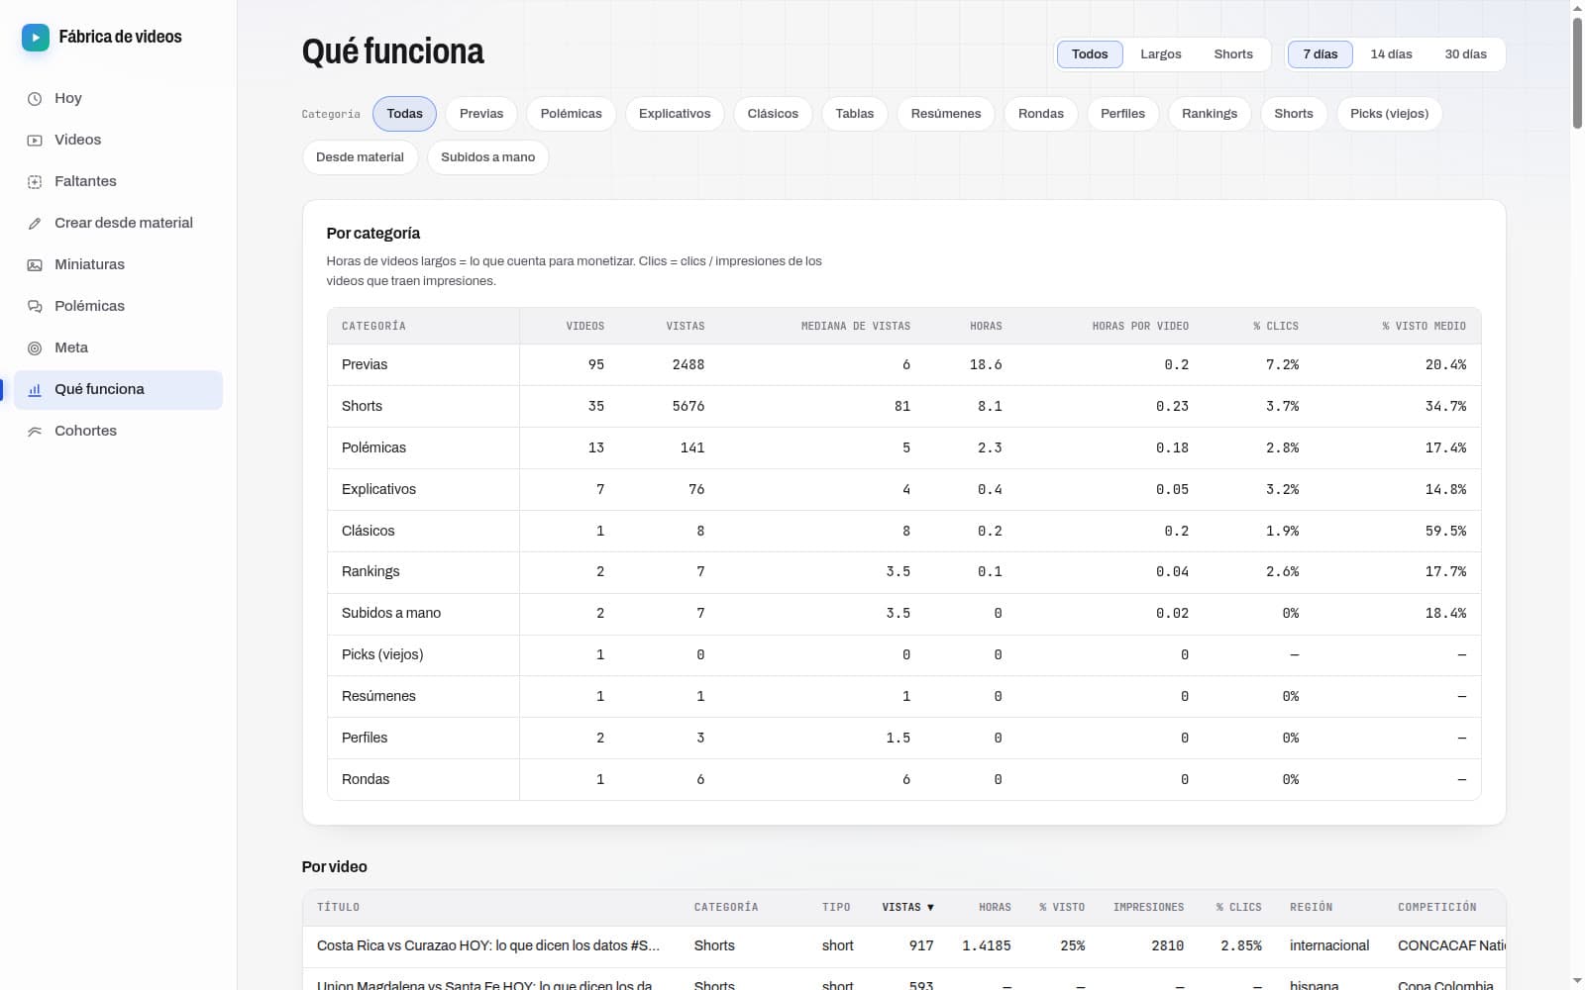This screenshot has width=1585, height=990.
Task: Click the Subidos a mano table row
Action: (903, 613)
